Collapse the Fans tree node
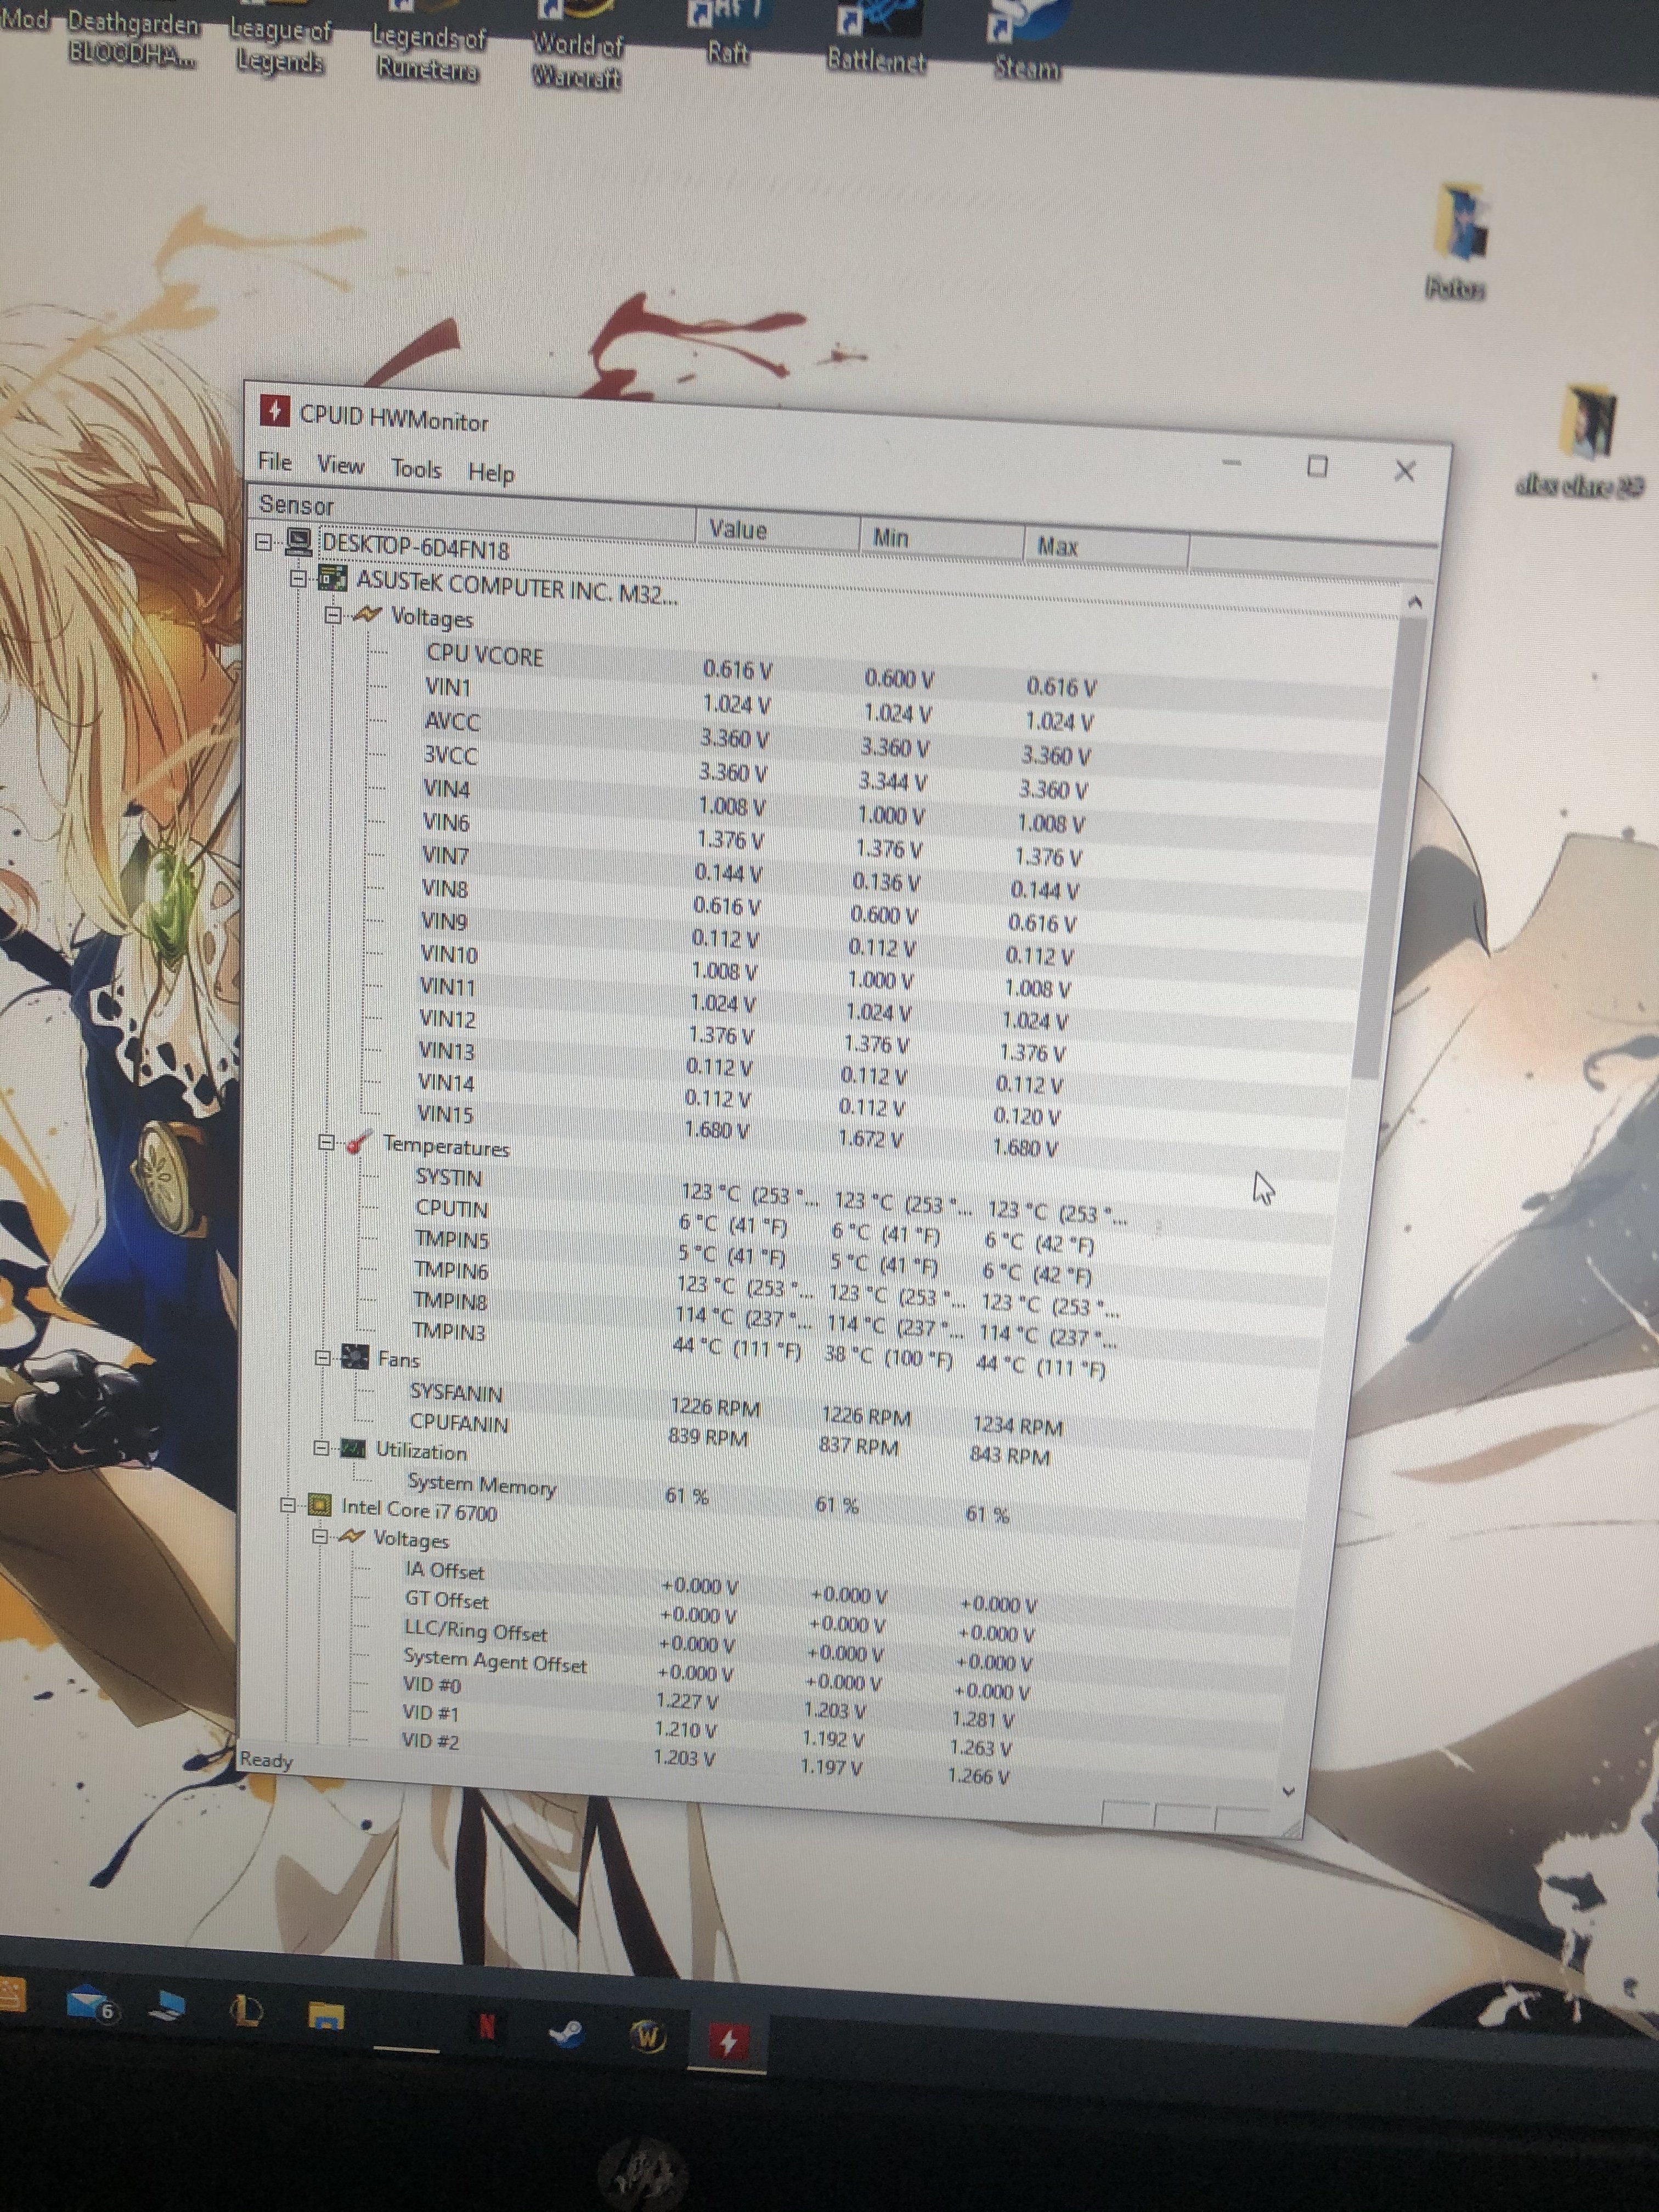The height and width of the screenshot is (2212, 1659). (x=323, y=1357)
